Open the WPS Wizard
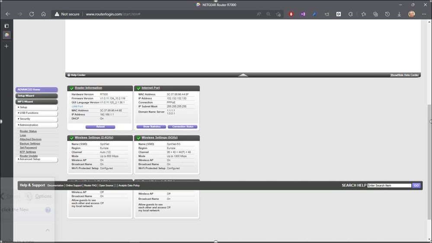 pyautogui.click(x=37, y=102)
